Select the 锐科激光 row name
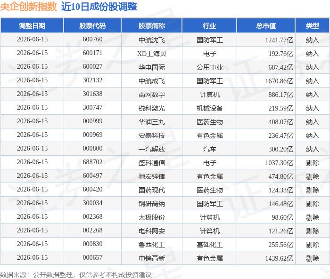The width and height of the screenshot is (330, 279). click(x=151, y=108)
